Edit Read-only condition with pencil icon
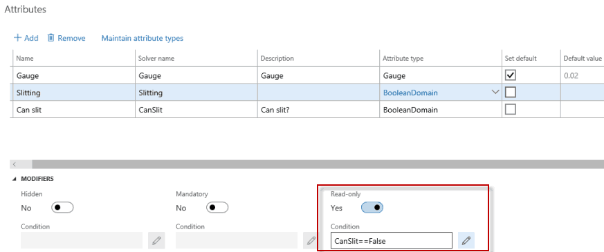 tap(466, 240)
